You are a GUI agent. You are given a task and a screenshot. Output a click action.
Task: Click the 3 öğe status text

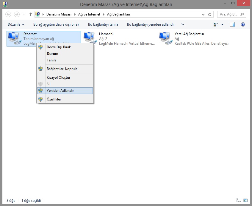tap(11, 201)
